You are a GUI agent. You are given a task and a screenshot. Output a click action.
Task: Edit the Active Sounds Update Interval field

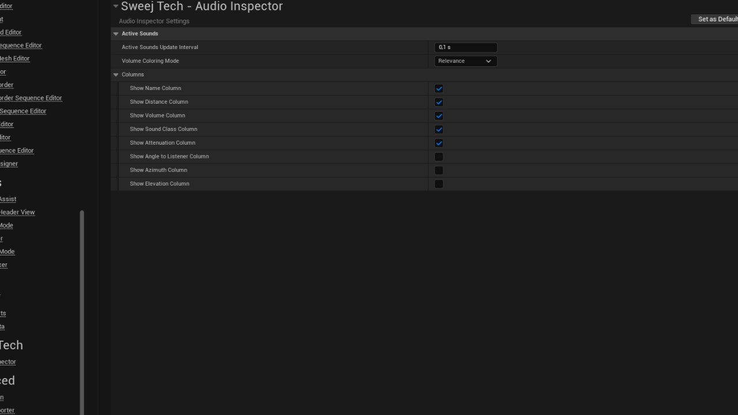point(465,47)
